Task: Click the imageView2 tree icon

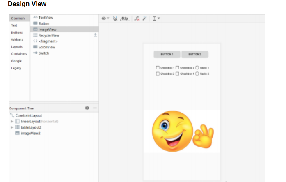Action: 17,133
